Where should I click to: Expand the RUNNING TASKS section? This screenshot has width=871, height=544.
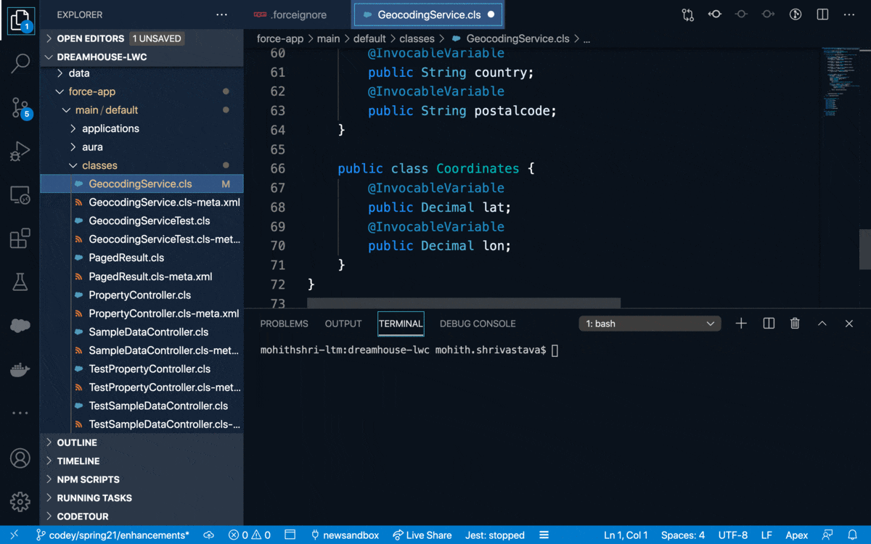coord(142,498)
